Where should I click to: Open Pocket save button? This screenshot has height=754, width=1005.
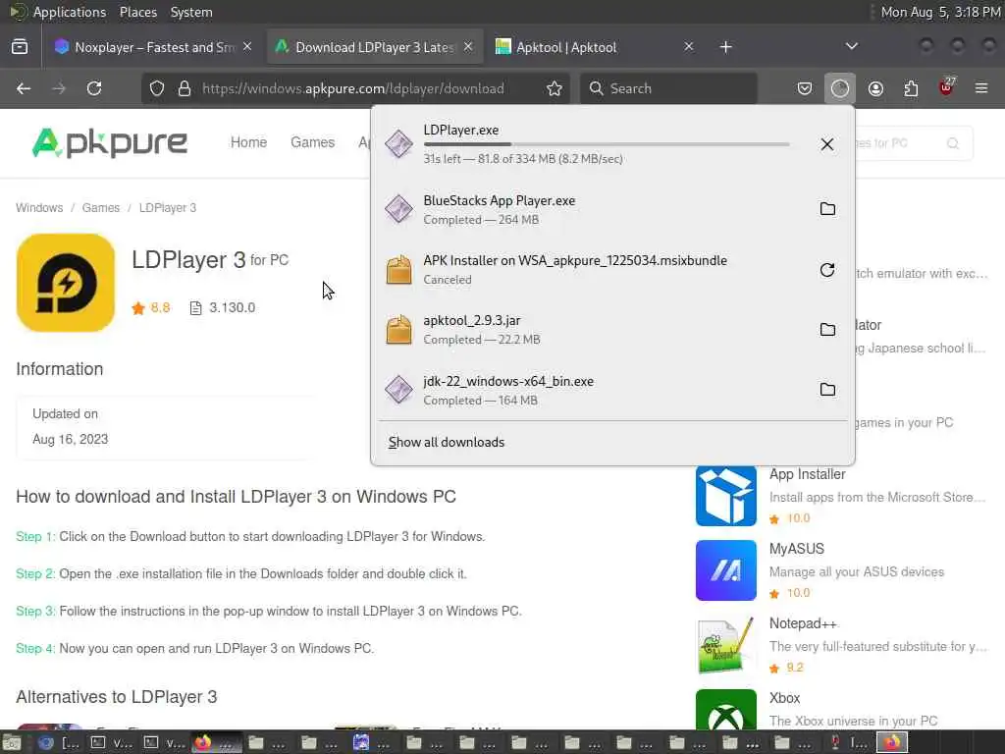coord(805,88)
